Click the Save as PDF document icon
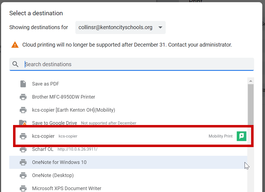The image size is (265, 192). tap(23, 84)
